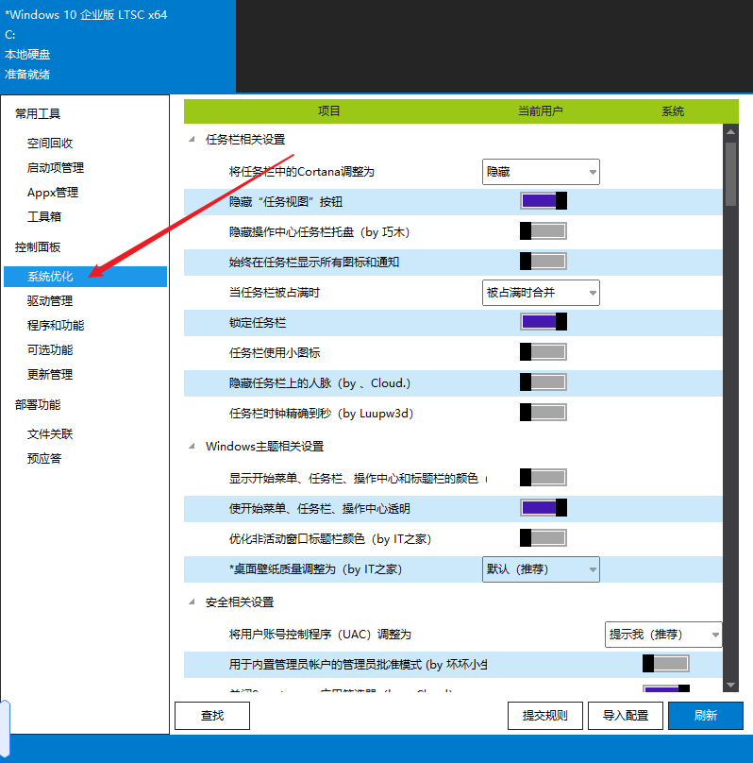
Task: Click the 导入配置 button
Action: click(x=626, y=716)
